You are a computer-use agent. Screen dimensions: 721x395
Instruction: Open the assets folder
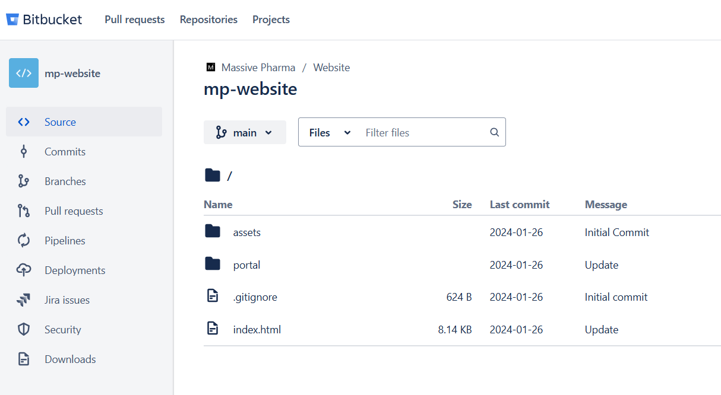[246, 232]
